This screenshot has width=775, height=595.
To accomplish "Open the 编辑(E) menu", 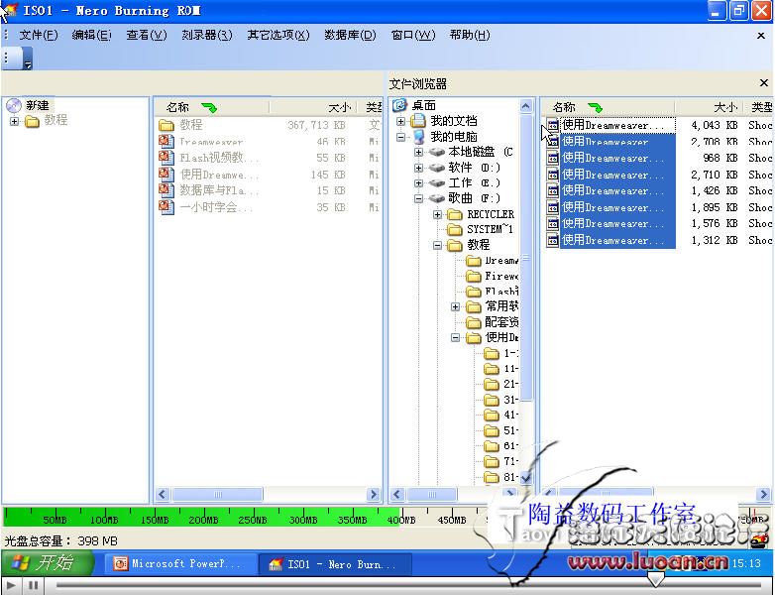I will (91, 35).
